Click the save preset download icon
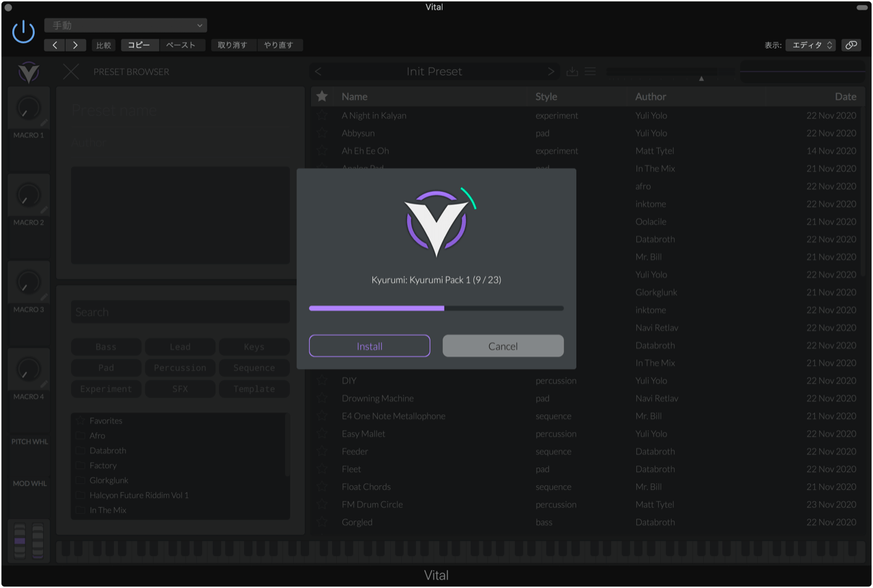 click(x=572, y=71)
